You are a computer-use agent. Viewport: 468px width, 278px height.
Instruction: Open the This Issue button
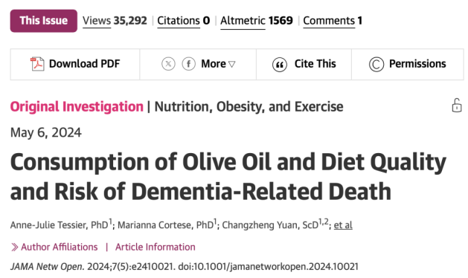(x=44, y=21)
